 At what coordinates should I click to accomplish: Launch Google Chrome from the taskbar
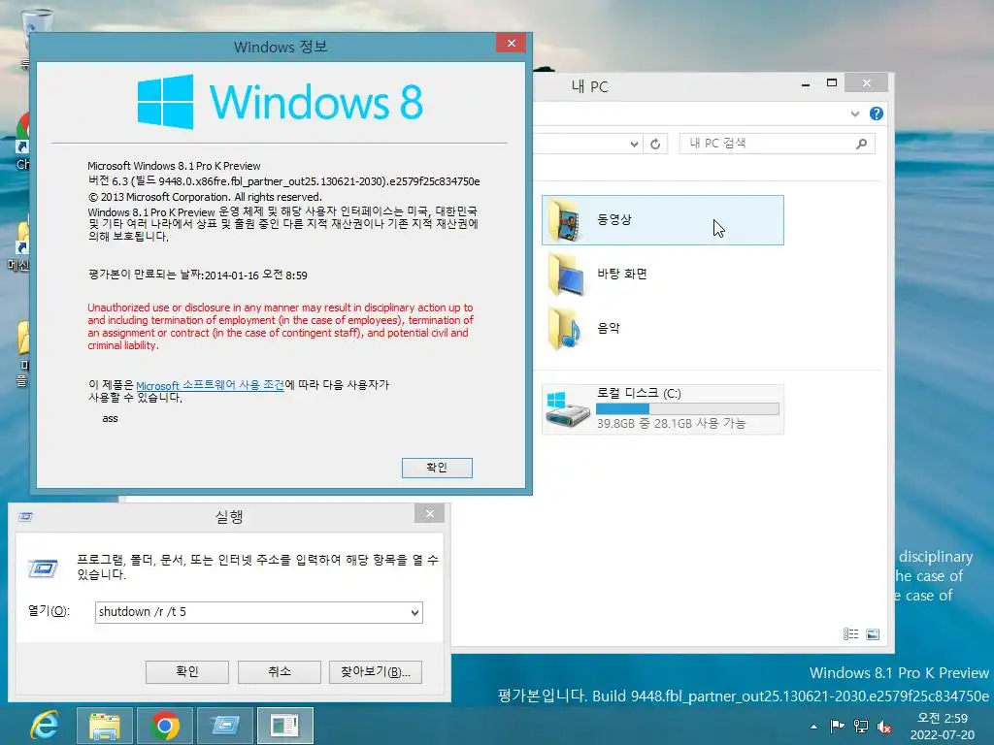165,726
